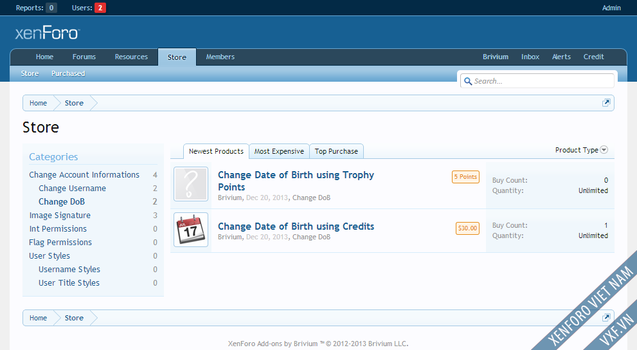Open the calendar product thumbnail

[x=191, y=230]
